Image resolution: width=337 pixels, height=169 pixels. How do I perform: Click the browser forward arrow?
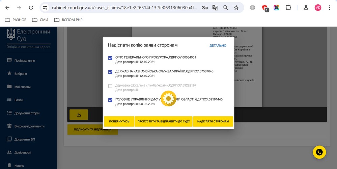[19, 8]
